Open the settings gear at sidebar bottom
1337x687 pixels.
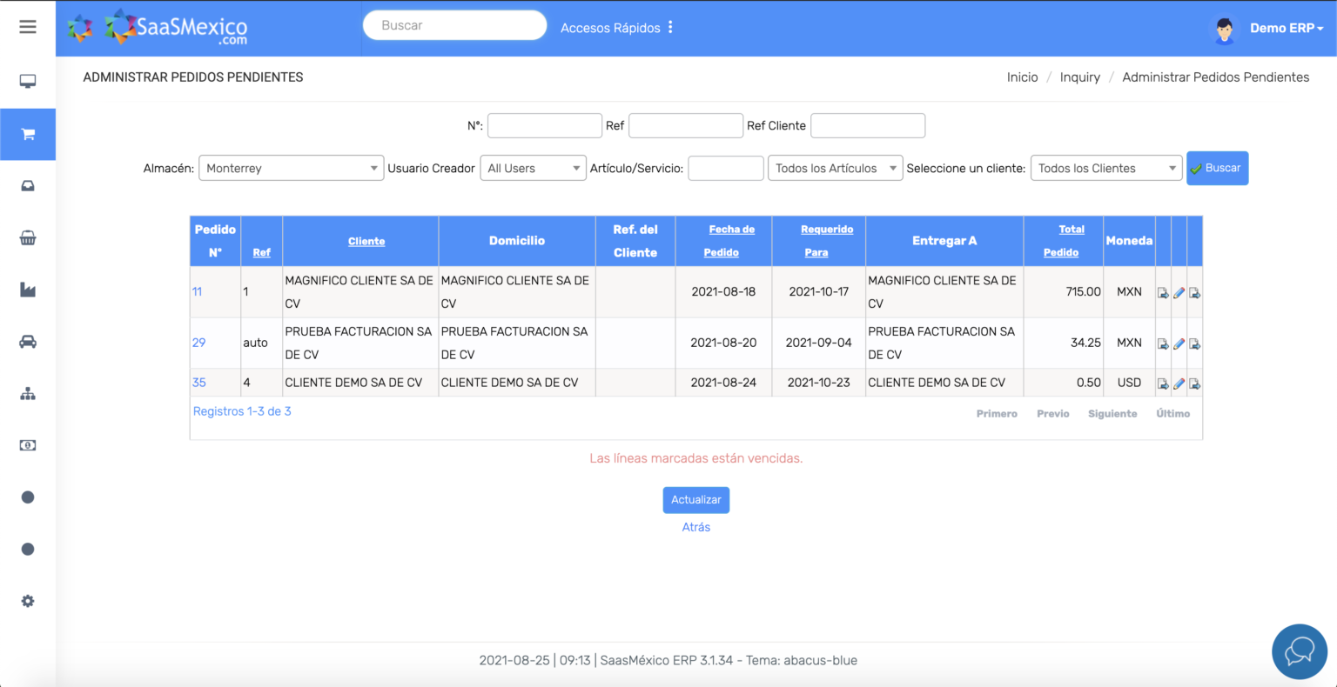pos(28,600)
